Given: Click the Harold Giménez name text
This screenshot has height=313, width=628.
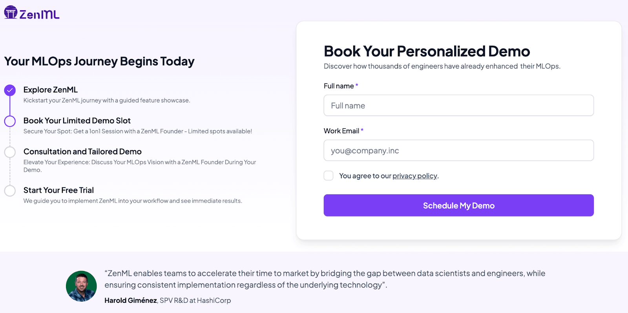Looking at the screenshot, I should click(x=131, y=300).
